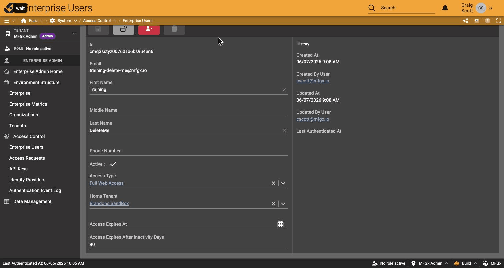Clear the Home Tenant selection
The image size is (504, 268).
coord(273,204)
